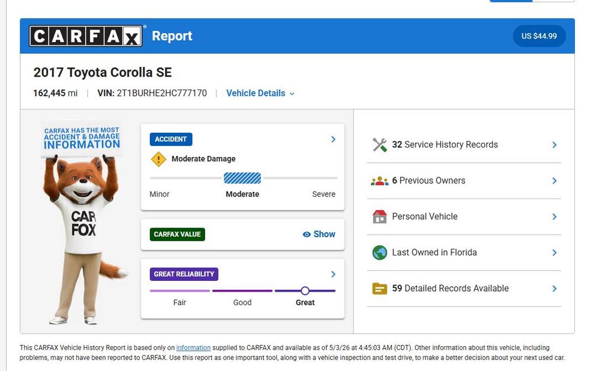The image size is (607, 371).
Task: Follow the 'information' link in the disclaimer
Action: click(193, 347)
